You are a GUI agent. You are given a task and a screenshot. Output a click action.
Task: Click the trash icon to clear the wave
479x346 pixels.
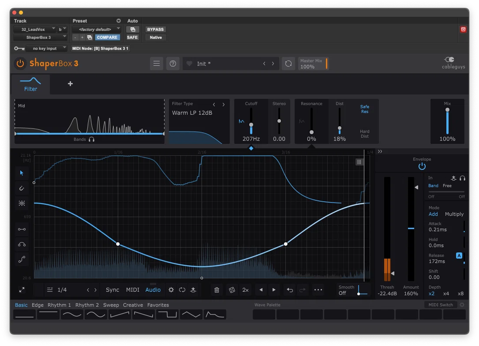pos(217,290)
